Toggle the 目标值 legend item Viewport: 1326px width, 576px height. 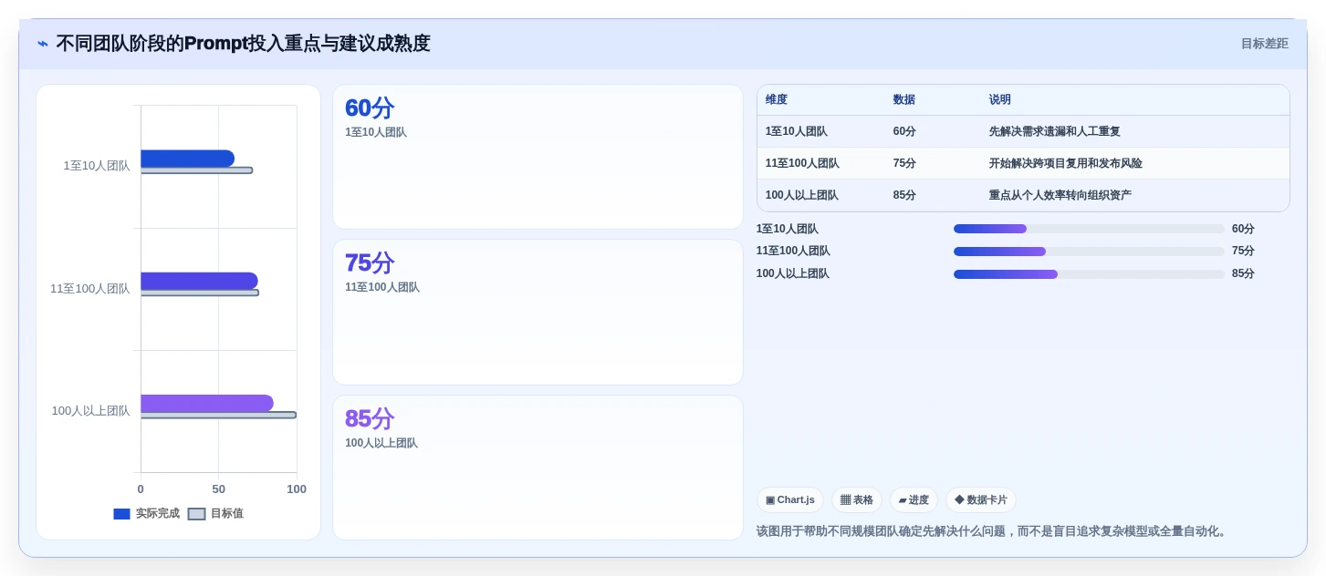pyautogui.click(x=215, y=514)
